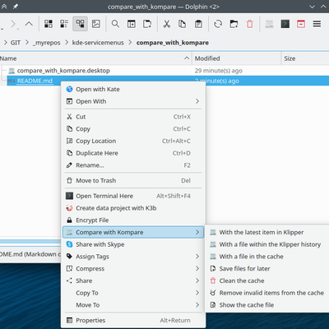Open a new tab from toolbar
Viewport: 329px width, 329px height.
[x=147, y=24]
